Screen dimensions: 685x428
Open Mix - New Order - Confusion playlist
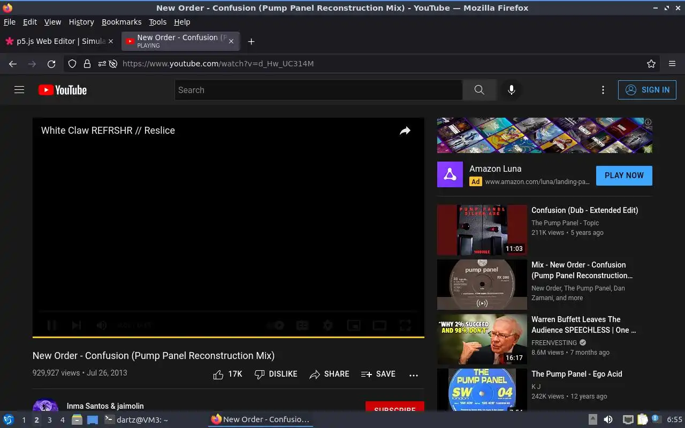tap(582, 270)
